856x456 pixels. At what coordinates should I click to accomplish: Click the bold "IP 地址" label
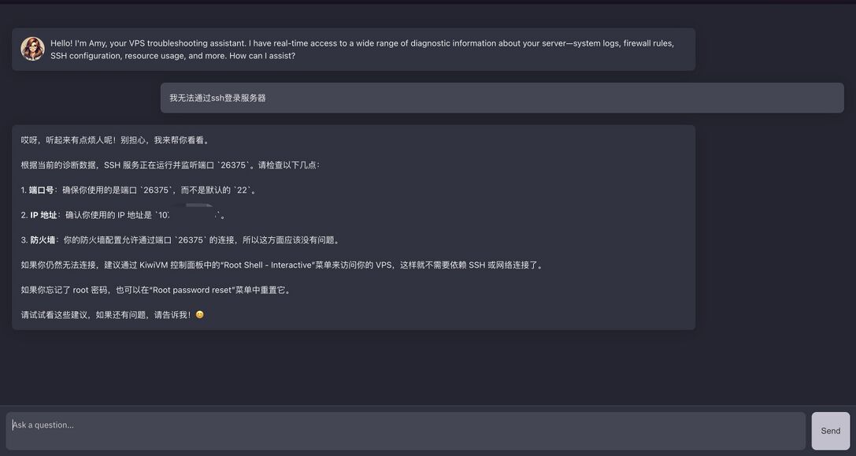(x=43, y=215)
